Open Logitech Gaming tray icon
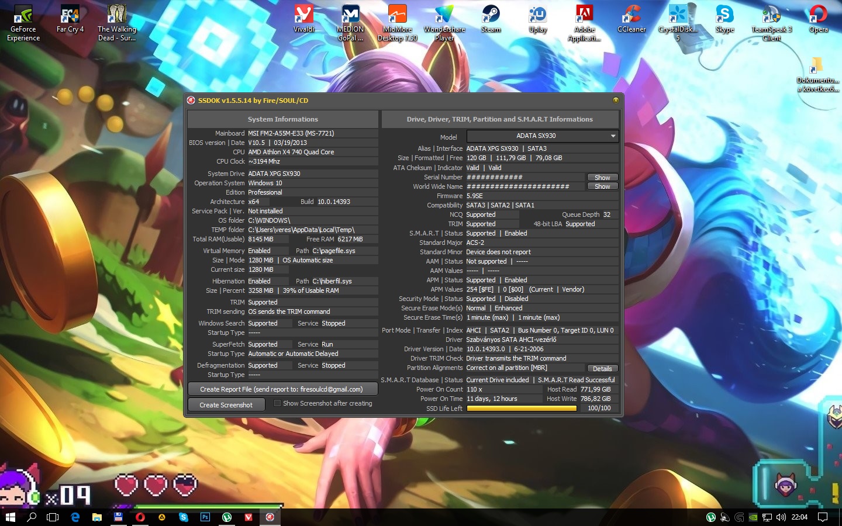 click(x=739, y=517)
